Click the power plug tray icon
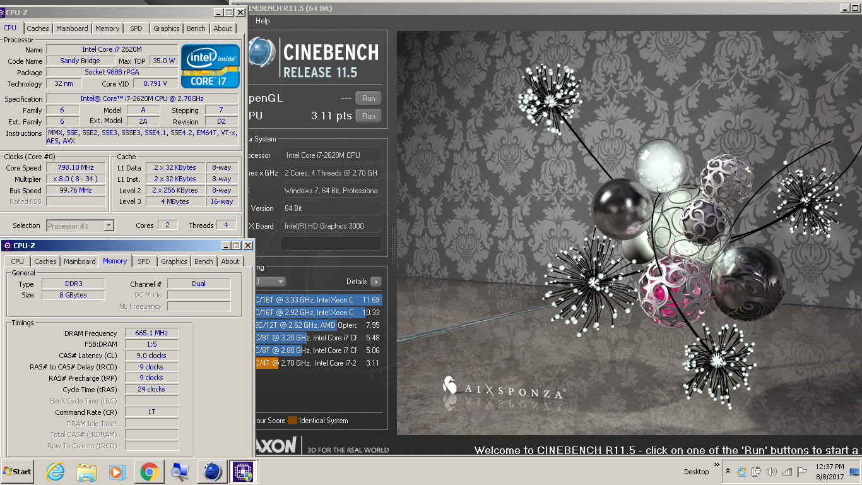The width and height of the screenshot is (862, 485). [x=756, y=472]
